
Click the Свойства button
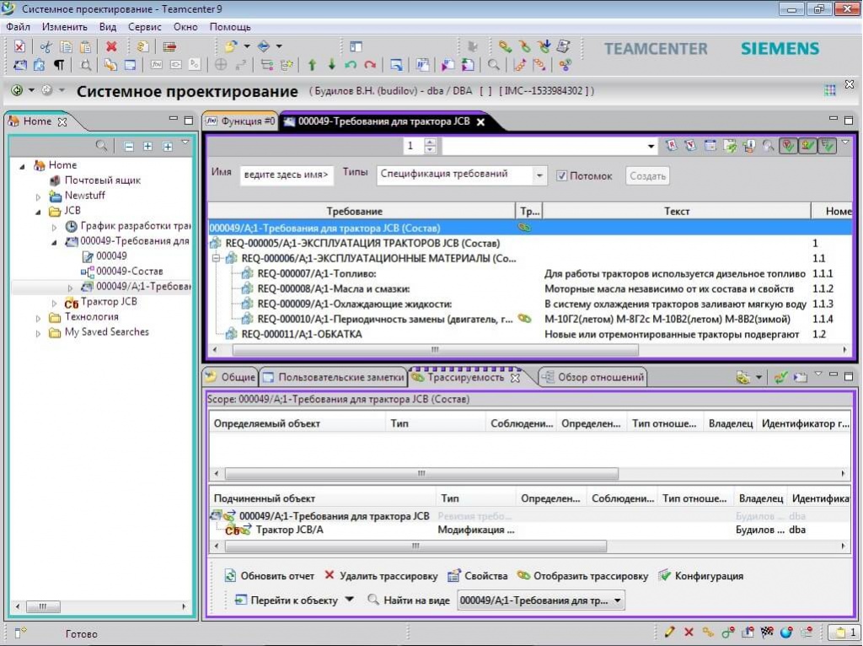click(x=477, y=576)
